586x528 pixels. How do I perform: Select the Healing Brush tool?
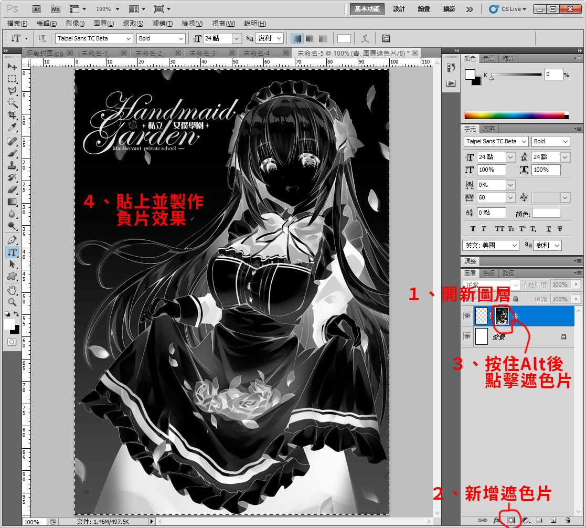[x=12, y=141]
